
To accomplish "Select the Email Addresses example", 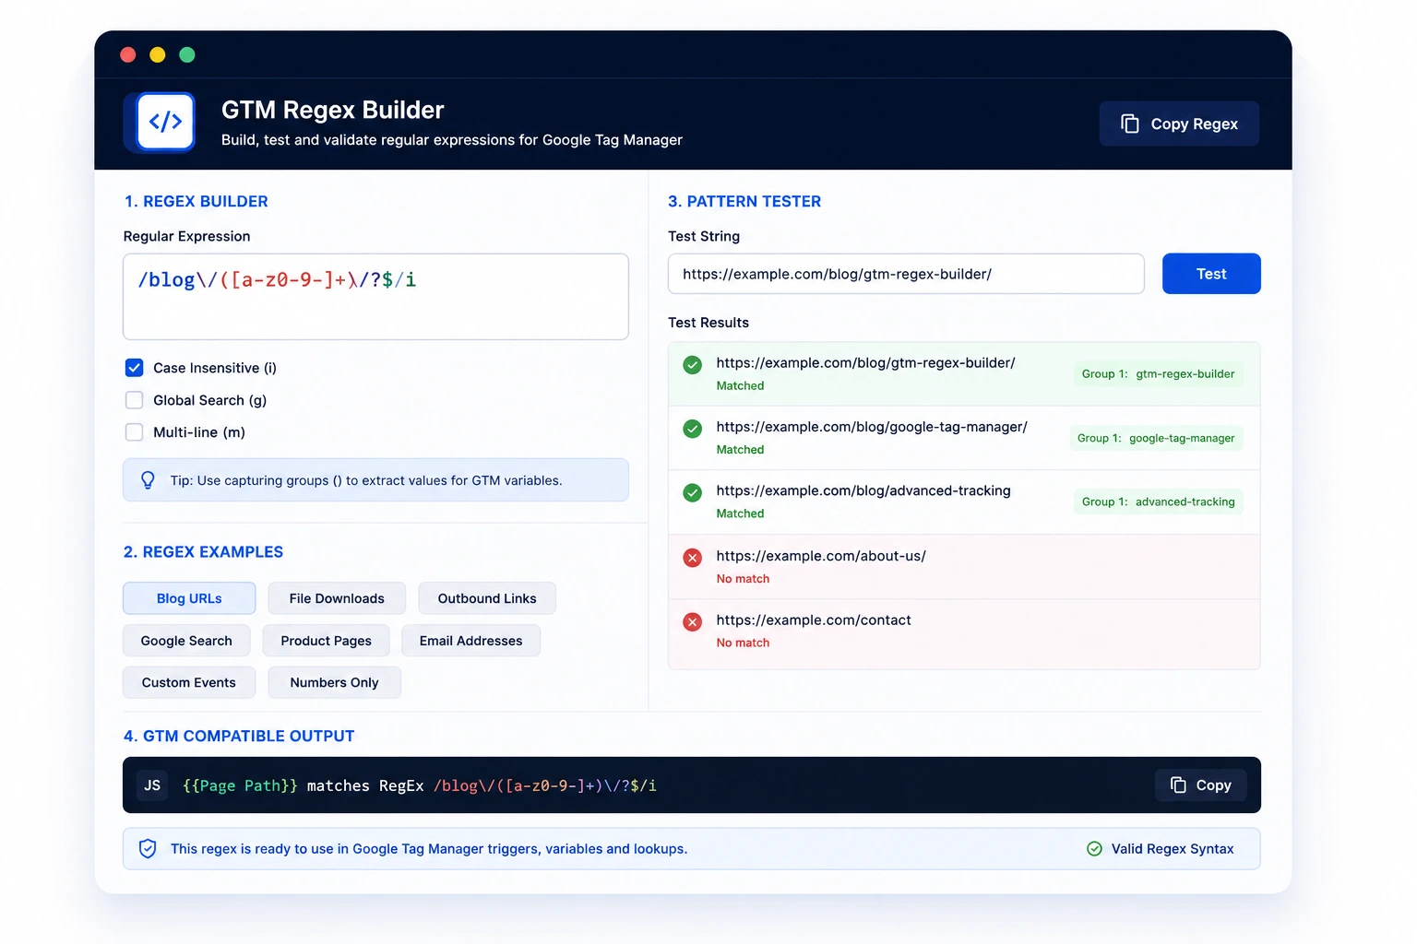I will coord(470,641).
